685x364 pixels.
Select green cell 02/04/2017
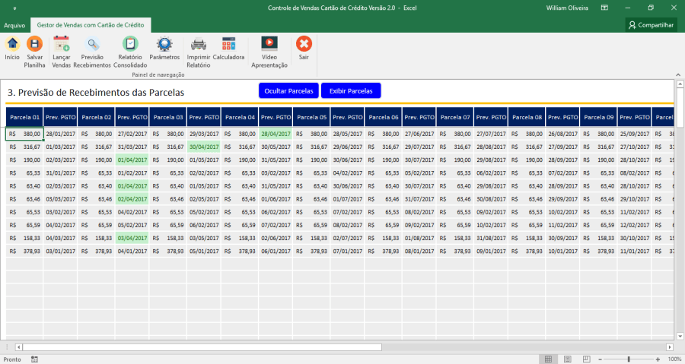132,199
